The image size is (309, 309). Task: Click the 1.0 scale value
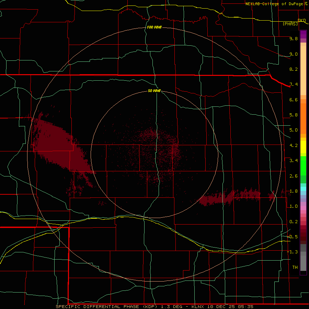tap(294, 206)
